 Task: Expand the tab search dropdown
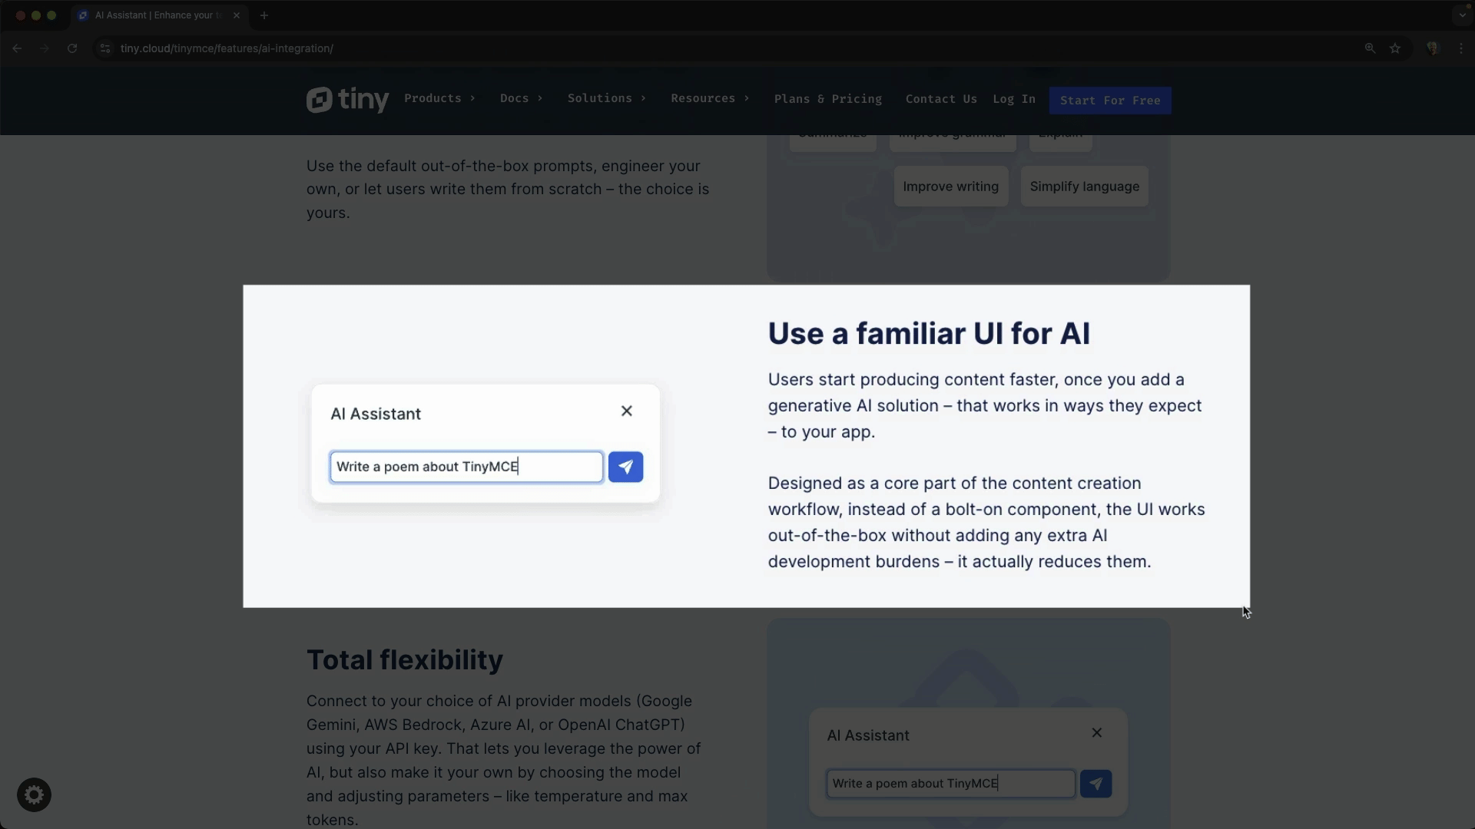pyautogui.click(x=1462, y=15)
